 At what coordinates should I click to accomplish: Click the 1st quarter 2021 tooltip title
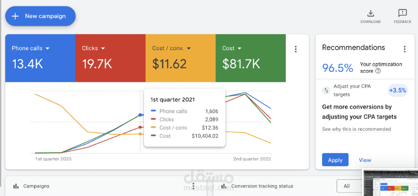pyautogui.click(x=172, y=100)
